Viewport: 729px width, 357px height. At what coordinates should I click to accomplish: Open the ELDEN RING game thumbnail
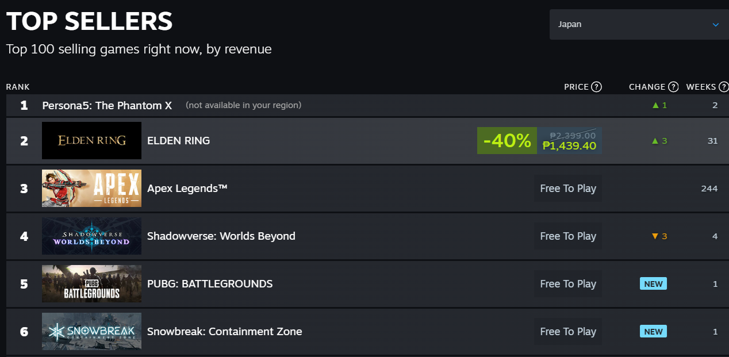91,140
